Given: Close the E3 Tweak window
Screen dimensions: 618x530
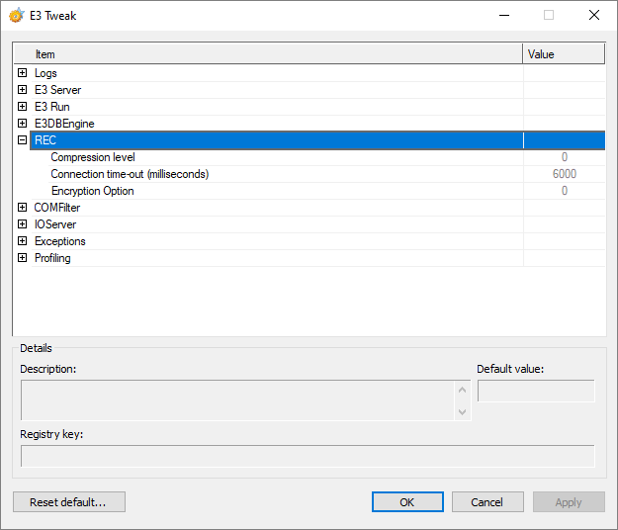Looking at the screenshot, I should click(594, 16).
